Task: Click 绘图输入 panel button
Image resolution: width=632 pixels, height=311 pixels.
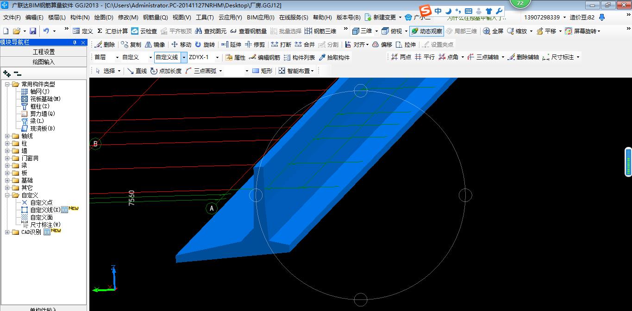Action: pyautogui.click(x=44, y=61)
